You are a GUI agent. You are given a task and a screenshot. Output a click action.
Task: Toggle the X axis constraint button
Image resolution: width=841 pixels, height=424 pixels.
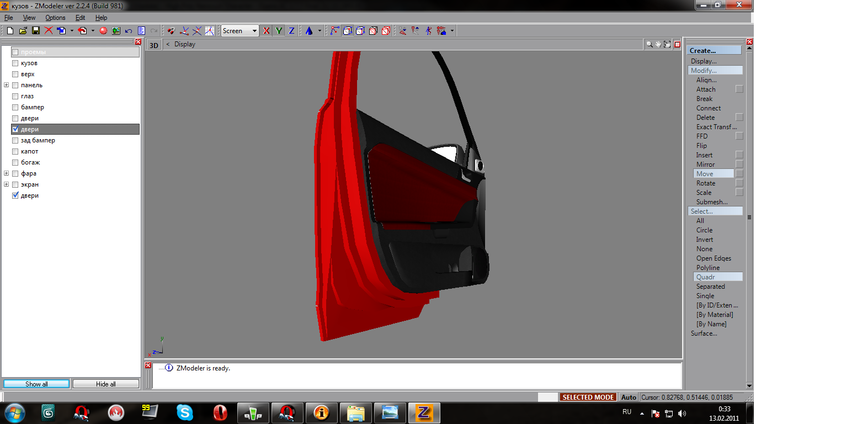coord(267,31)
